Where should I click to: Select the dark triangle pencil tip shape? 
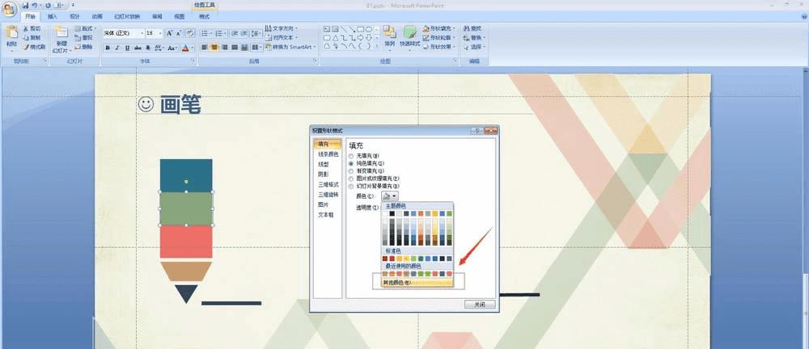pyautogui.click(x=186, y=293)
